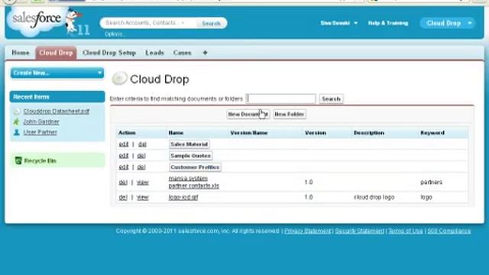This screenshot has height=275, width=489.
Task: Open the Security Statement footer link
Action: pos(360,231)
